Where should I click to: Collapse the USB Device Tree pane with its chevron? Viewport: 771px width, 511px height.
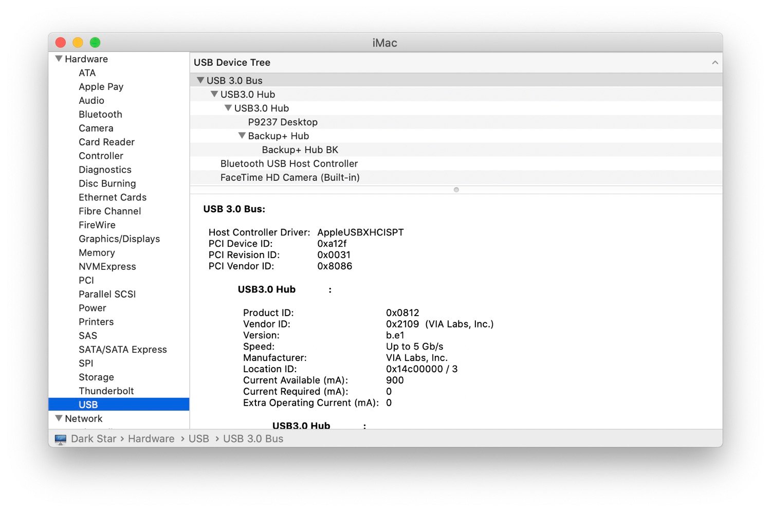coord(715,62)
